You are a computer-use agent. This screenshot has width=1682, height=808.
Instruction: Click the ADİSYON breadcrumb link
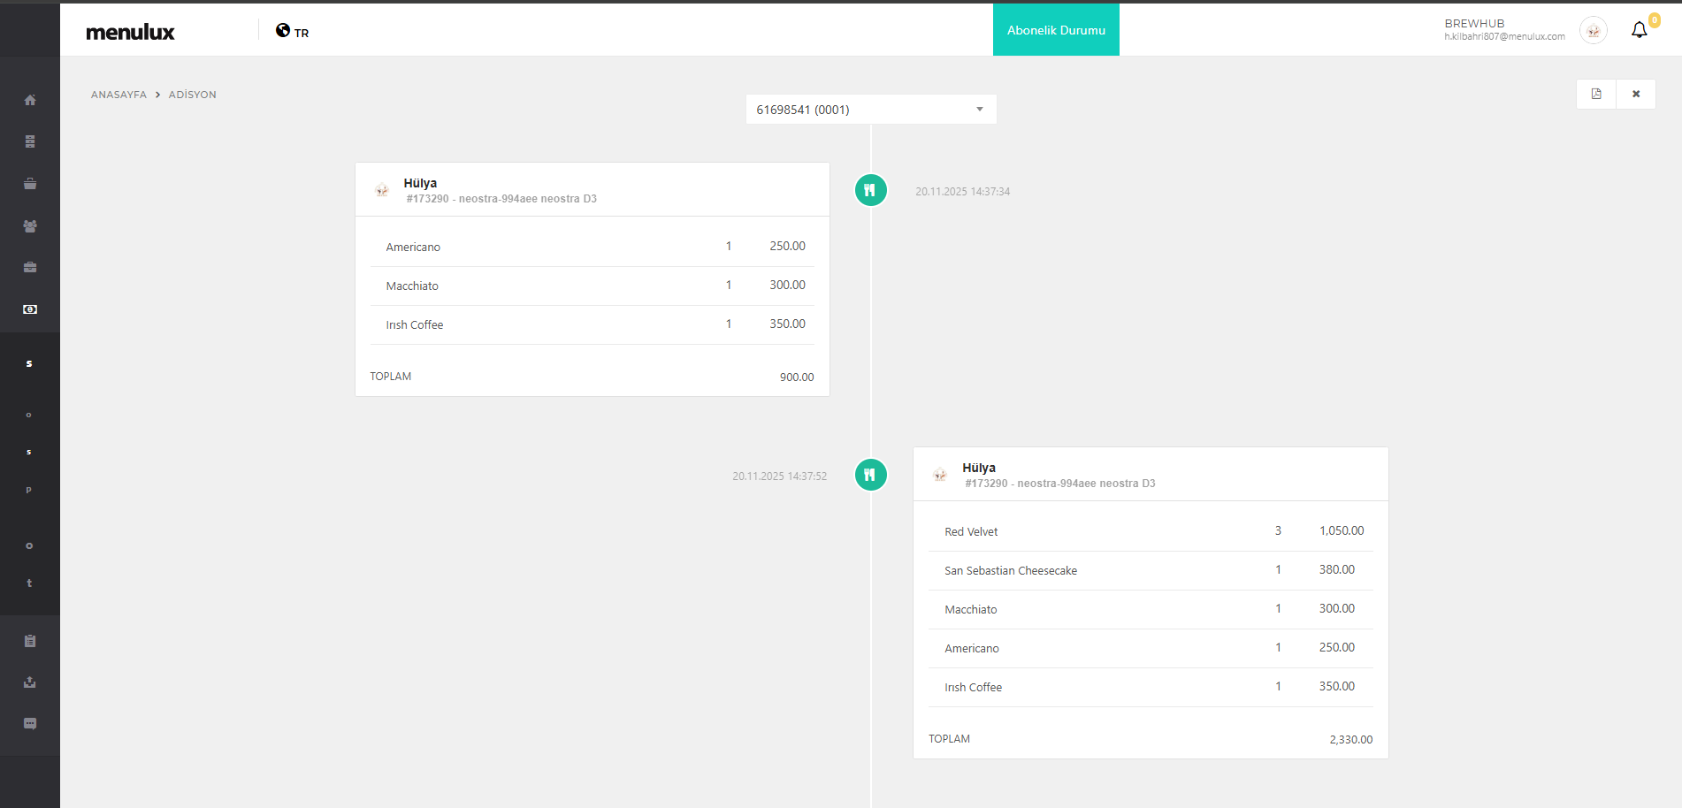click(x=192, y=95)
